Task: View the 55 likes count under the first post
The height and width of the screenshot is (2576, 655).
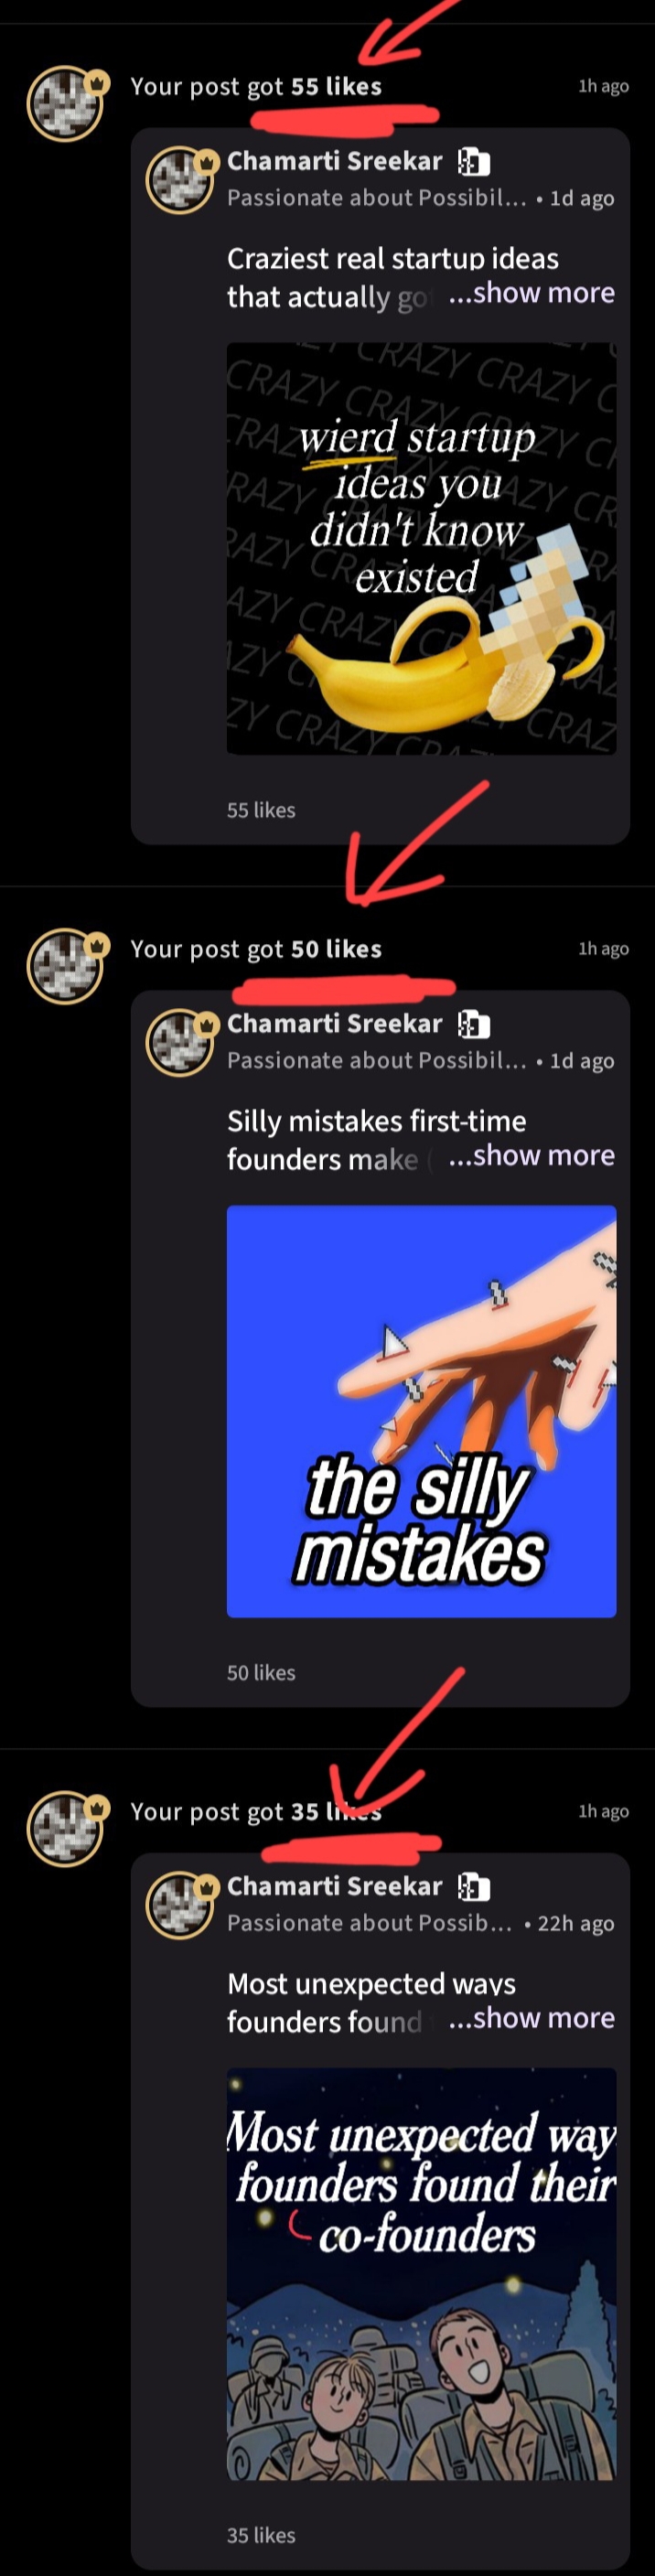Action: pyautogui.click(x=261, y=810)
